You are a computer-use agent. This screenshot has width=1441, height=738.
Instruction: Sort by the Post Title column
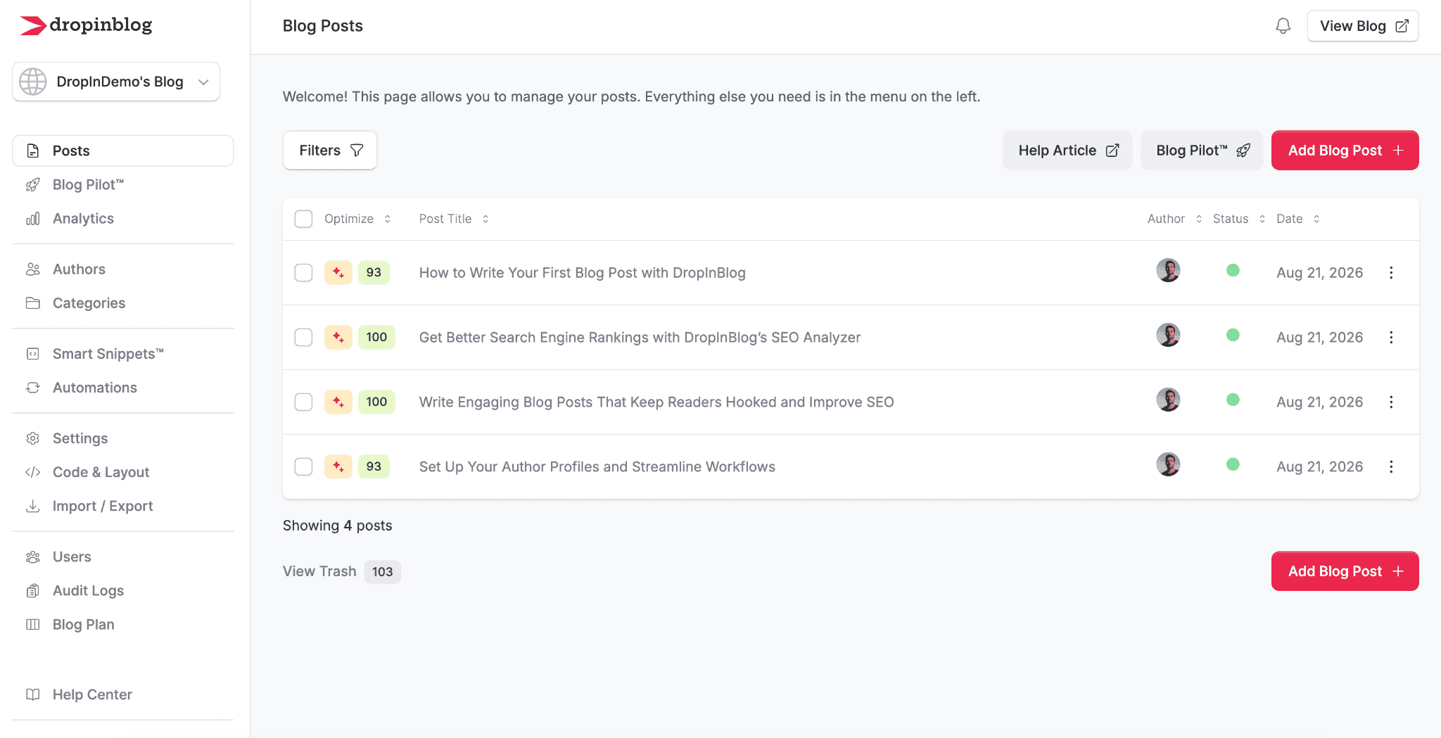(454, 219)
